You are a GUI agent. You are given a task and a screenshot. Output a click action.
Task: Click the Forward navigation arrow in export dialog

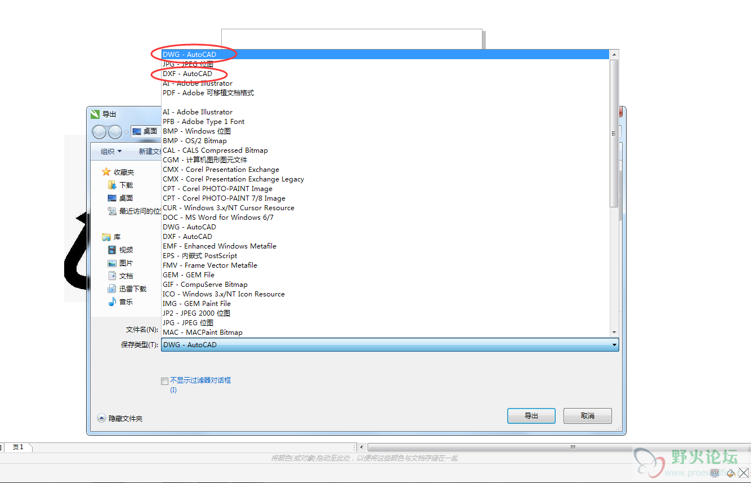click(x=115, y=132)
